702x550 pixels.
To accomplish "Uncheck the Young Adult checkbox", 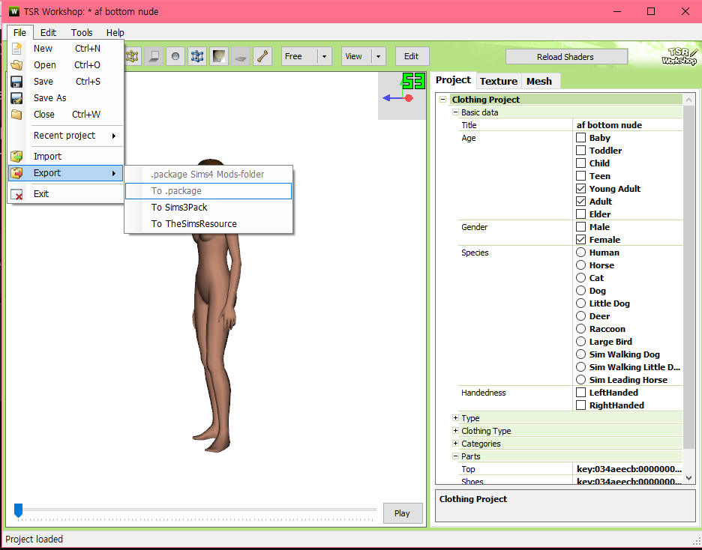I will click(580, 188).
